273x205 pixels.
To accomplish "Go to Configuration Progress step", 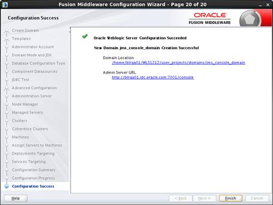I will click(x=33, y=178).
